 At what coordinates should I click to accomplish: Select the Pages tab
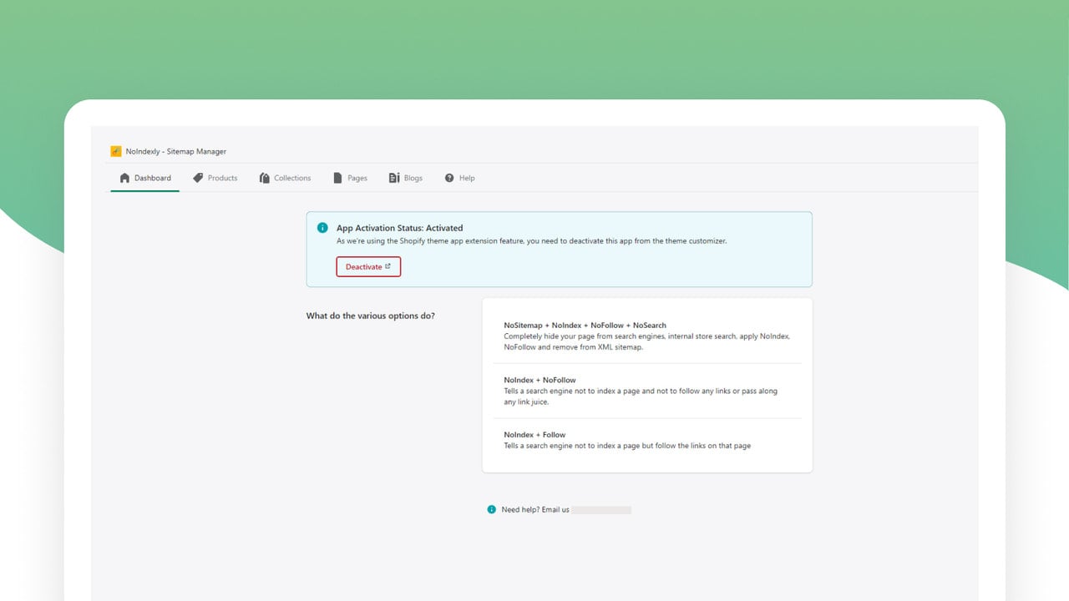350,178
